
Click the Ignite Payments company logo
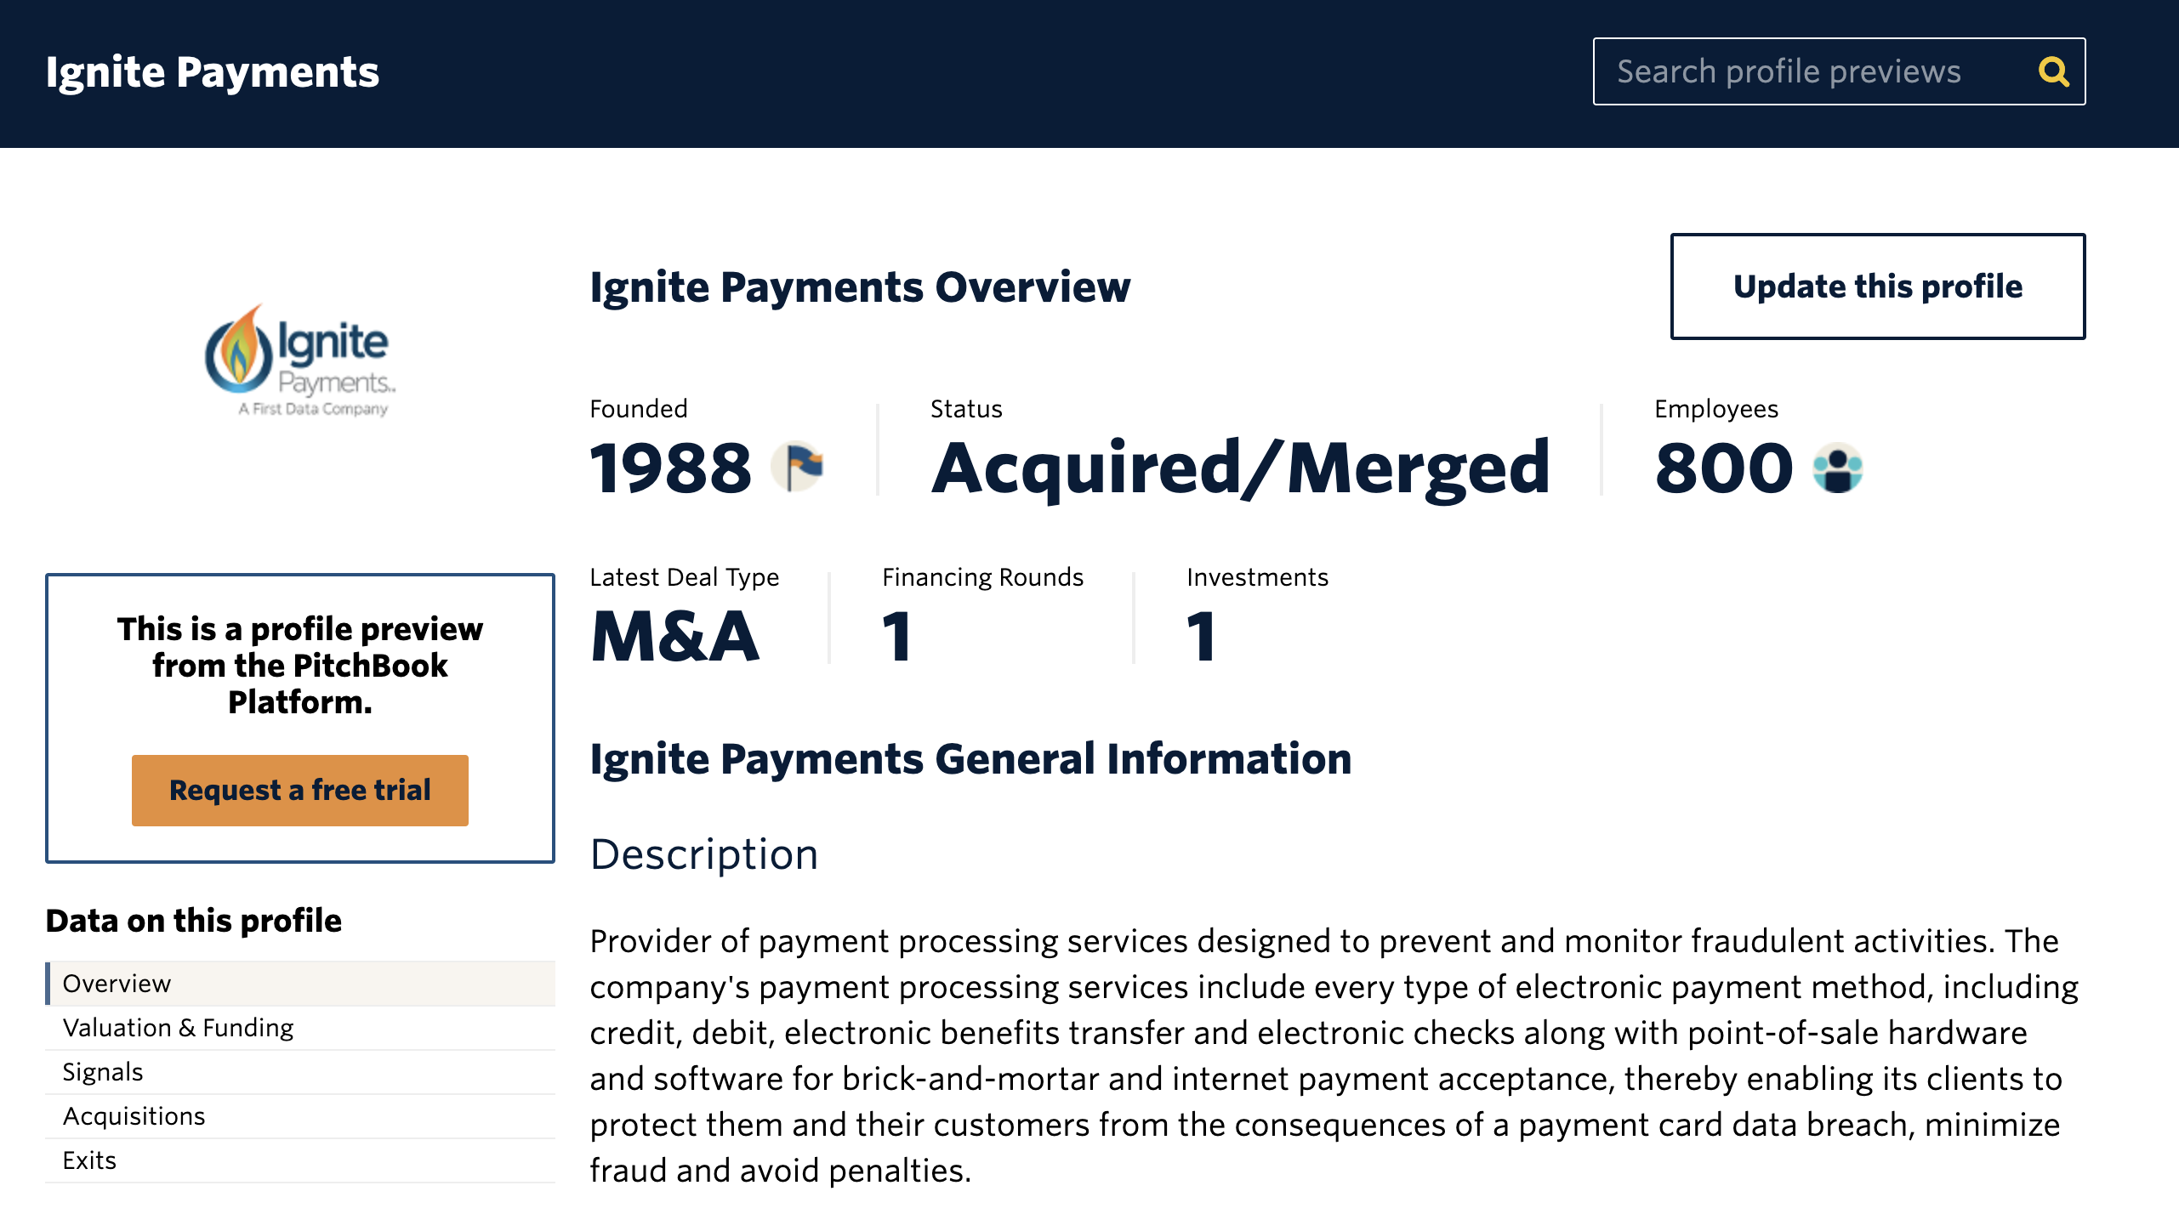[x=300, y=360]
